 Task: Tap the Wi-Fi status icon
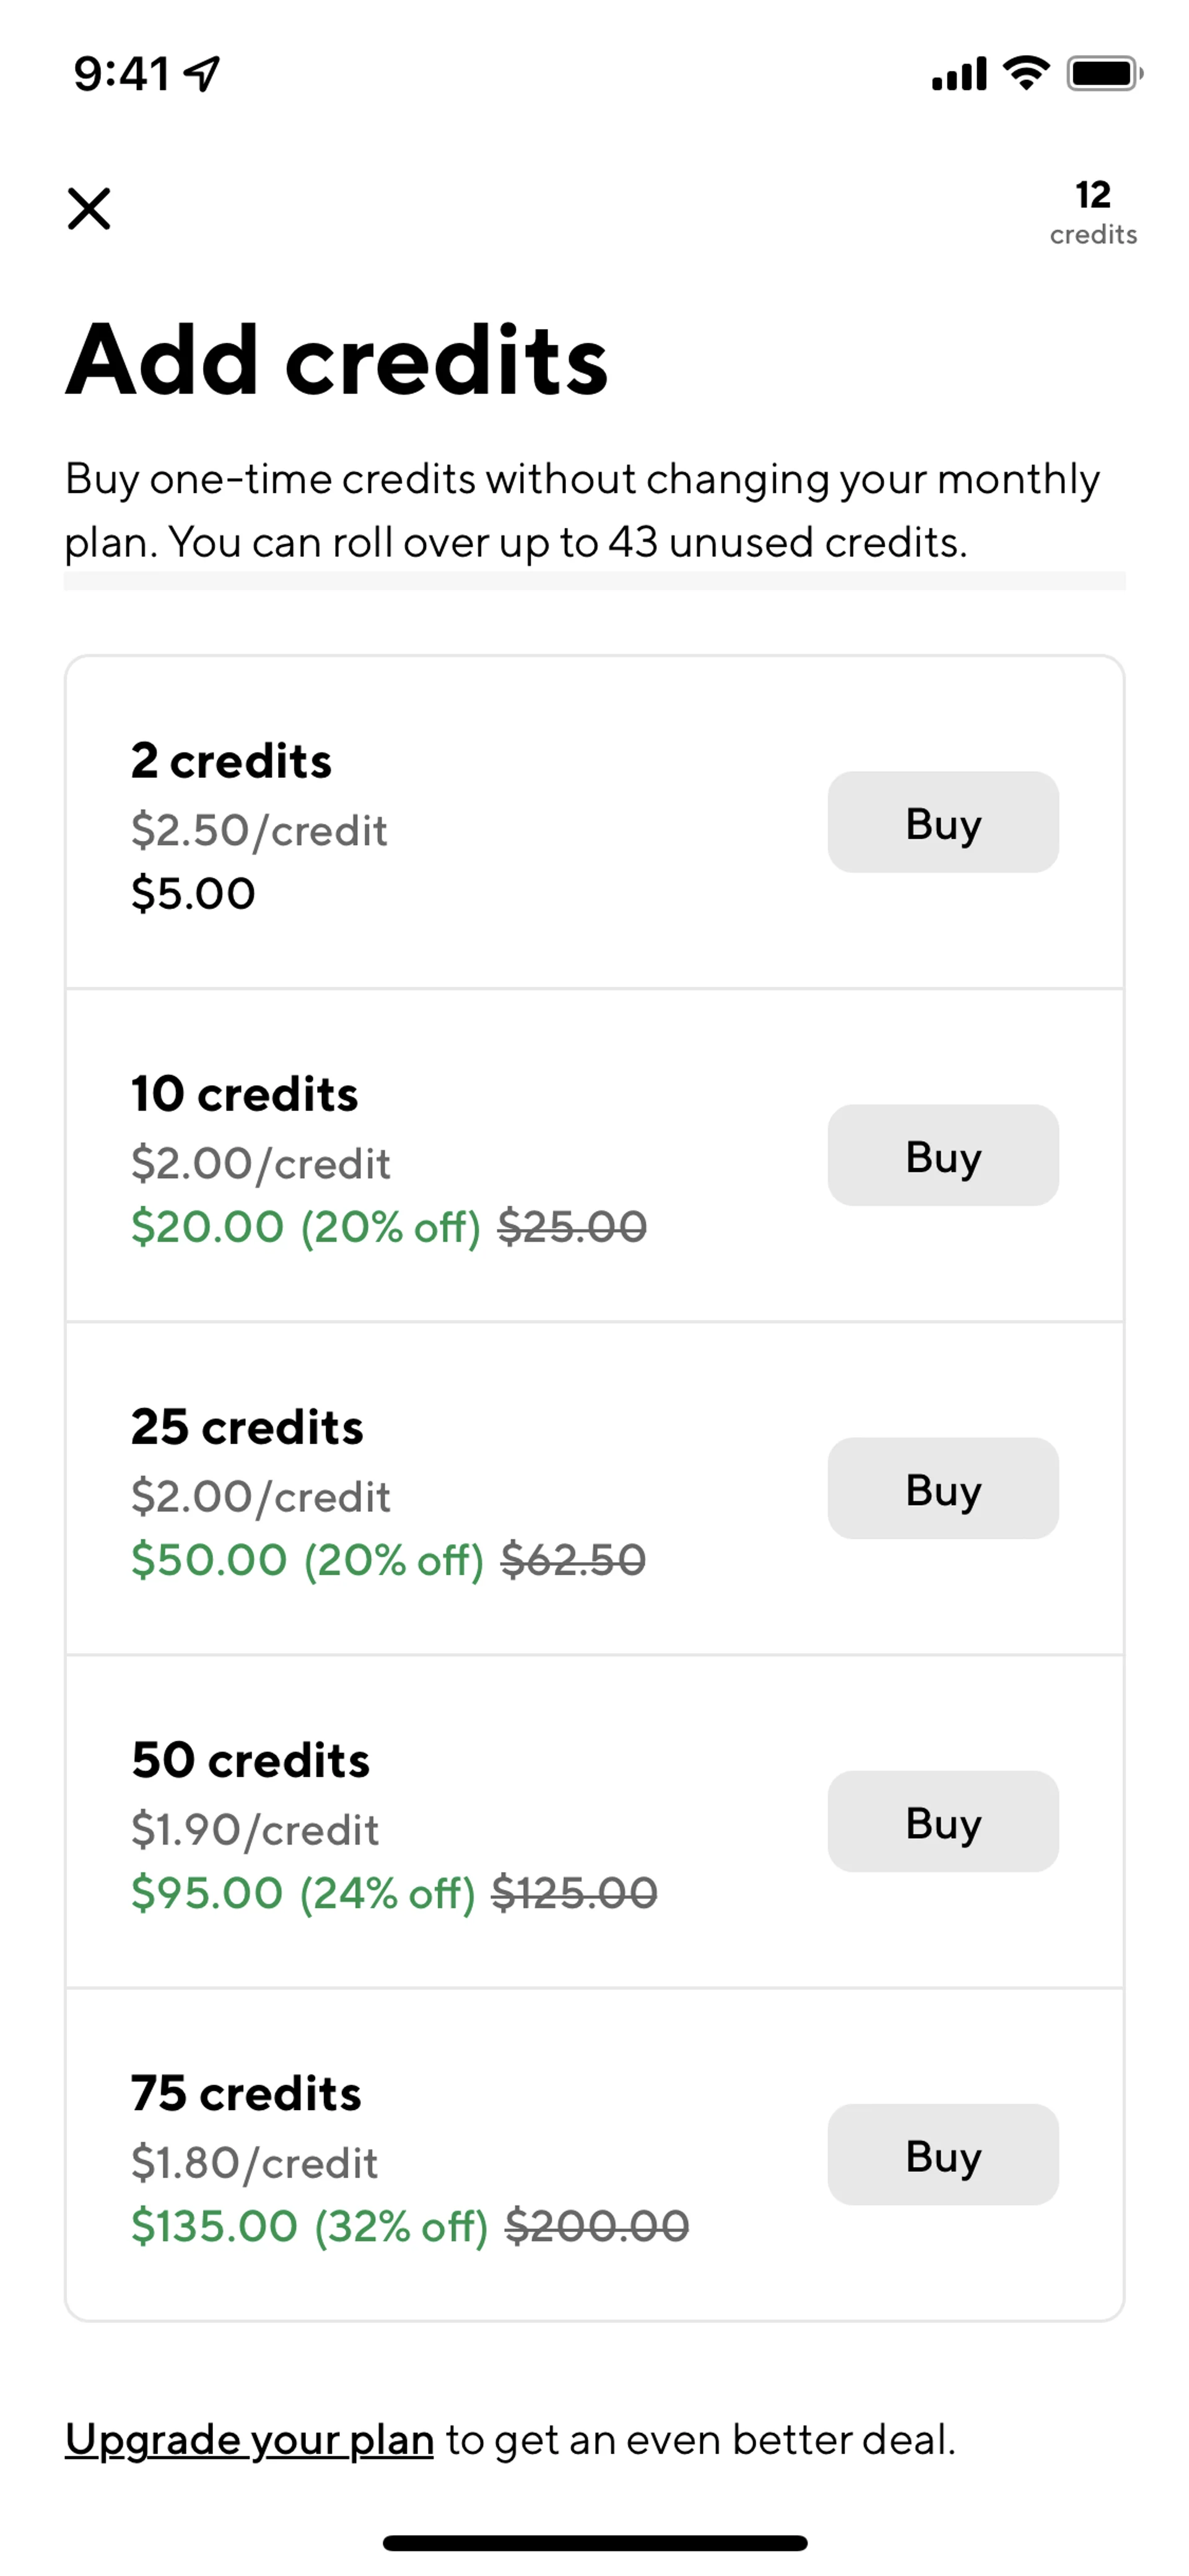pyautogui.click(x=1026, y=73)
